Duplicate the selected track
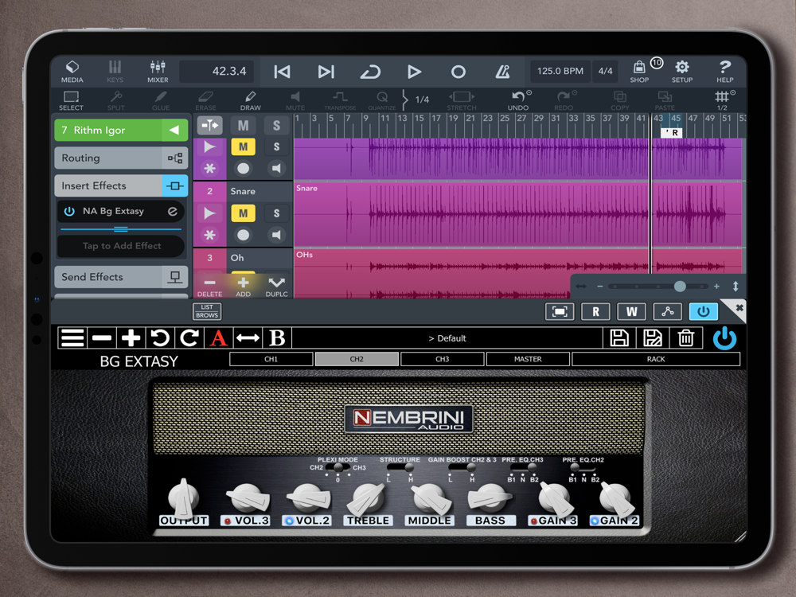Image resolution: width=796 pixels, height=597 pixels. tap(277, 286)
